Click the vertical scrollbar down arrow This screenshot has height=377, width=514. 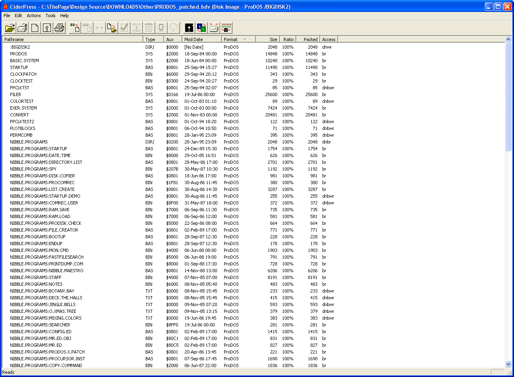pos(508,364)
